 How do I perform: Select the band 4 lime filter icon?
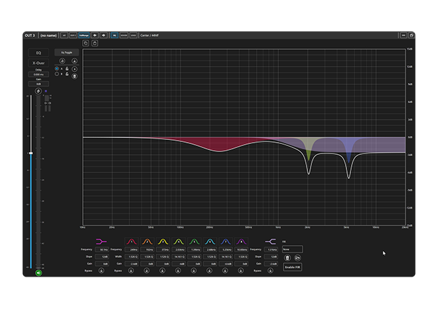pyautogui.click(x=179, y=242)
